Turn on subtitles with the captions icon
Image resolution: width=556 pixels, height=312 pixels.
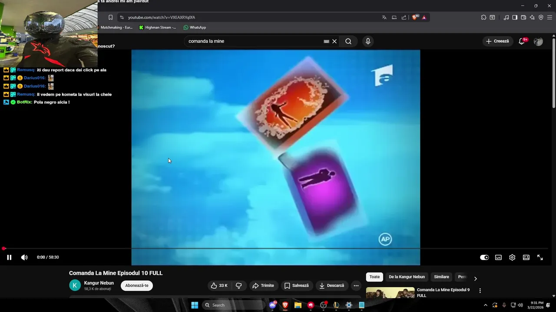point(498,257)
